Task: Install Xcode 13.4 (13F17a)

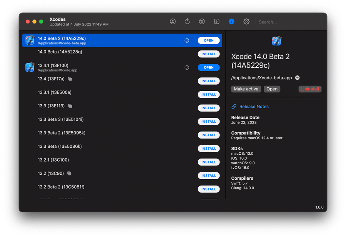Action: click(x=208, y=81)
